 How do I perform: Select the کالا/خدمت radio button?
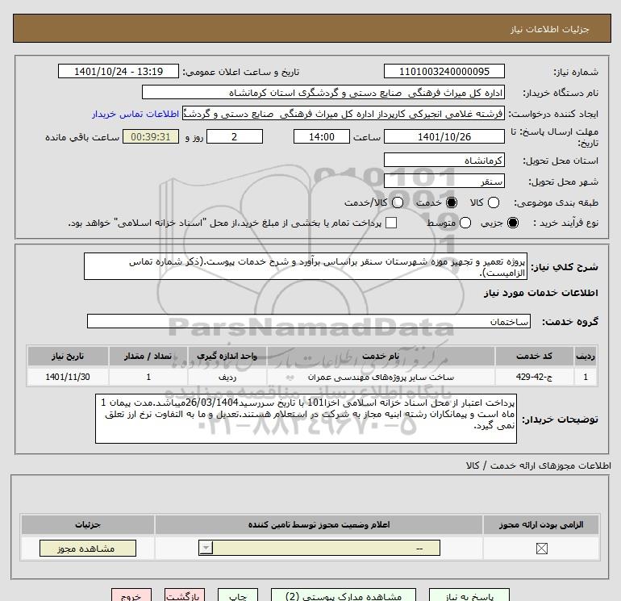pyautogui.click(x=398, y=202)
